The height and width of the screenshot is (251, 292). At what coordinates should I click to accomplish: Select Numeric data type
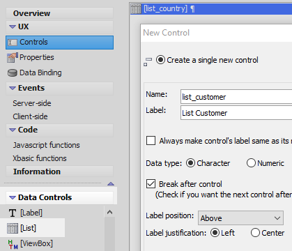[251, 163]
